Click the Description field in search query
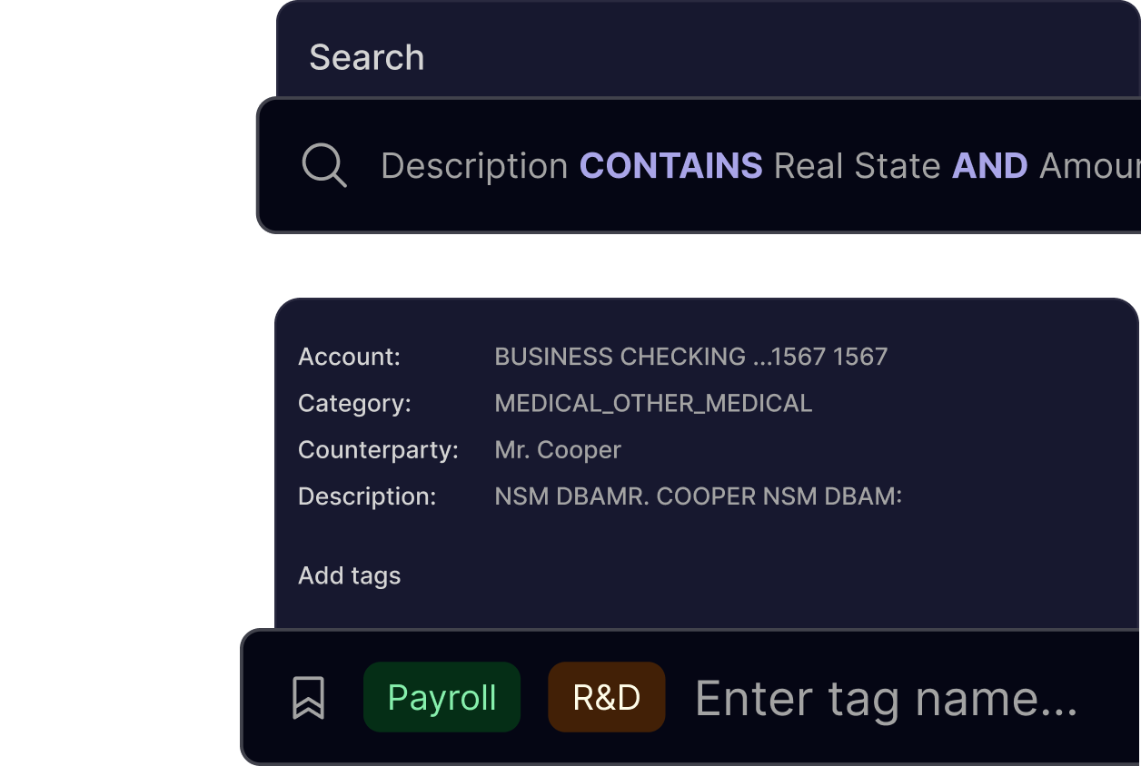Viewport: 1141px width, 766px height. pyautogui.click(x=474, y=166)
